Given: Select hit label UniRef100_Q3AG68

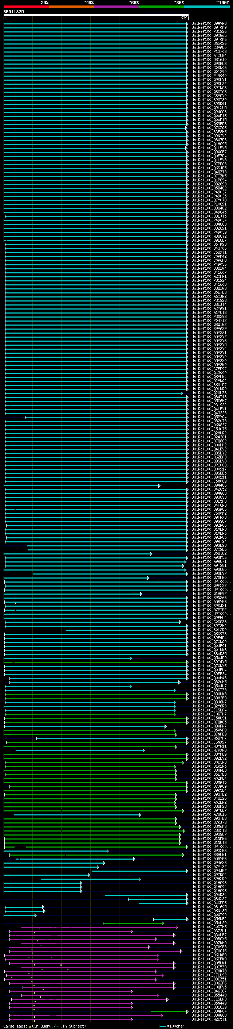Looking at the screenshot, I should coord(209,1015).
